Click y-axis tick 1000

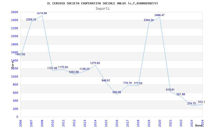pos(14,77)
